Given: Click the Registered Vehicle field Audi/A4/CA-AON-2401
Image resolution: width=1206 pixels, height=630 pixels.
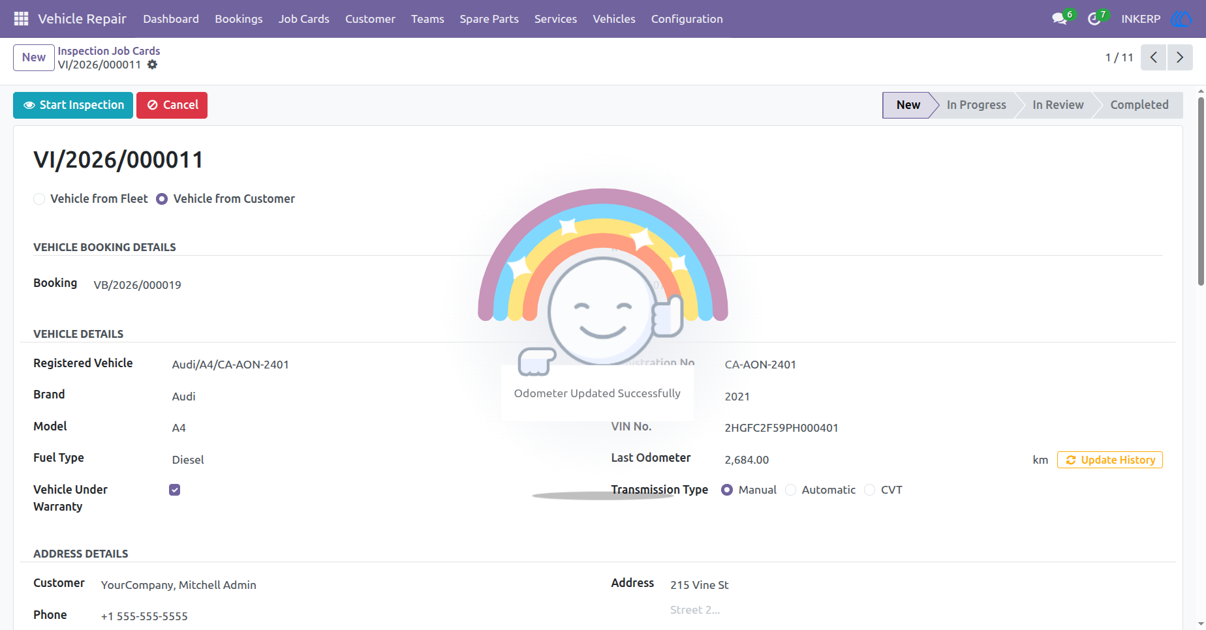Looking at the screenshot, I should click(230, 365).
